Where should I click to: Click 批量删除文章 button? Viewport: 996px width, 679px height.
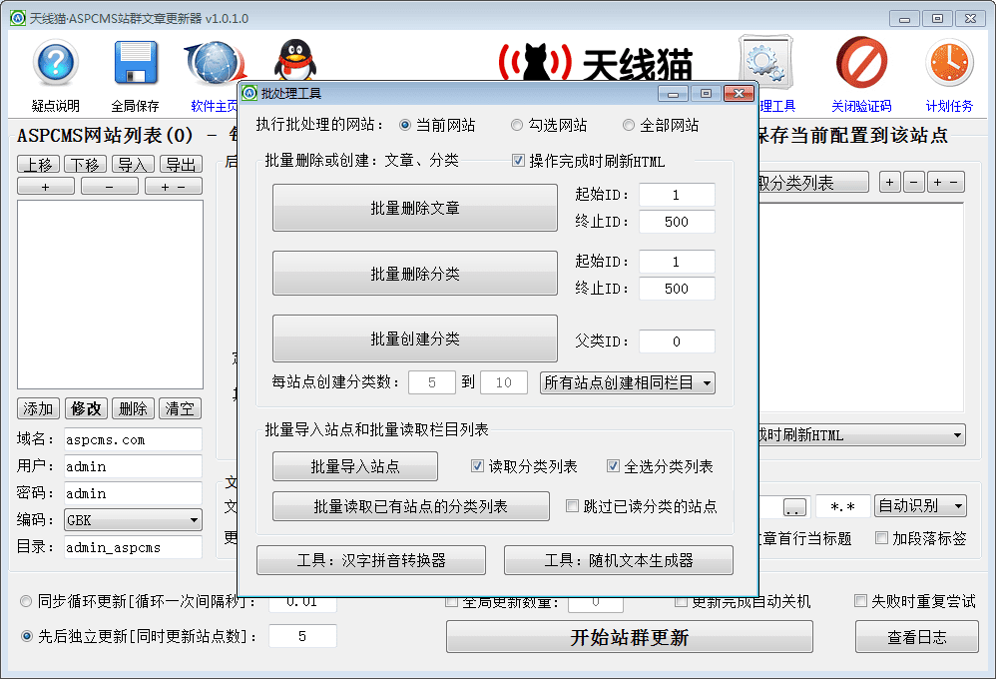click(415, 208)
